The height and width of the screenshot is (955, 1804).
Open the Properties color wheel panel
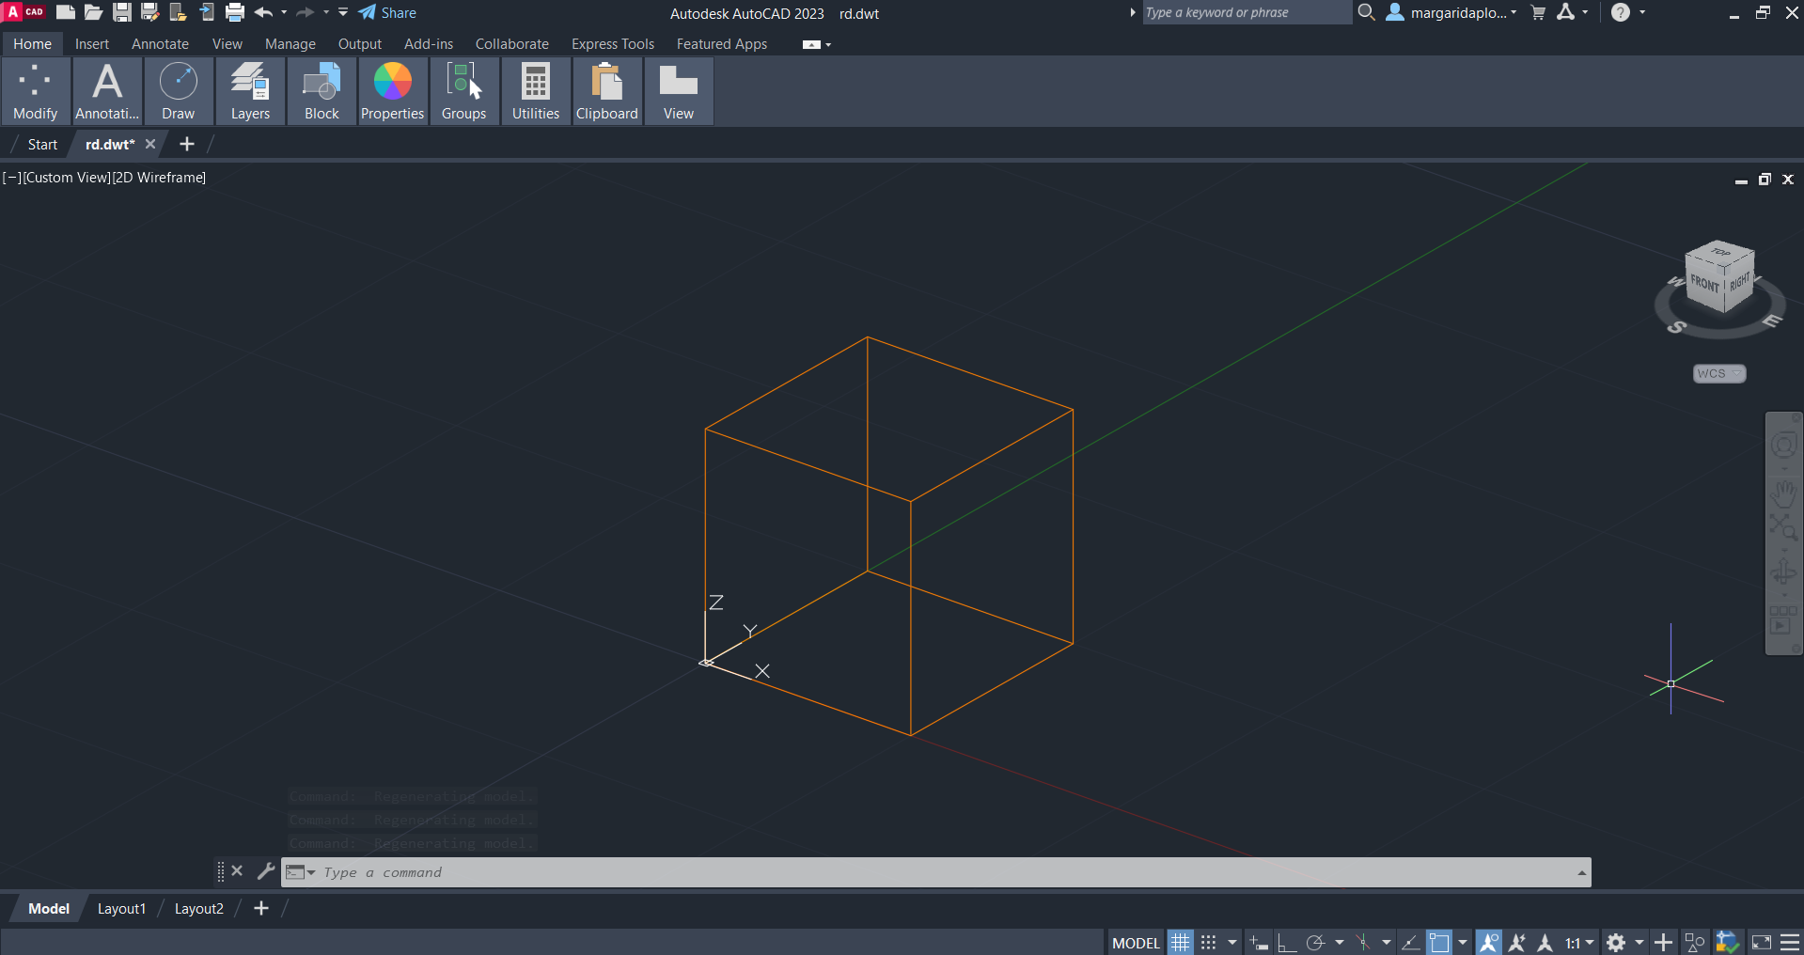pyautogui.click(x=392, y=91)
